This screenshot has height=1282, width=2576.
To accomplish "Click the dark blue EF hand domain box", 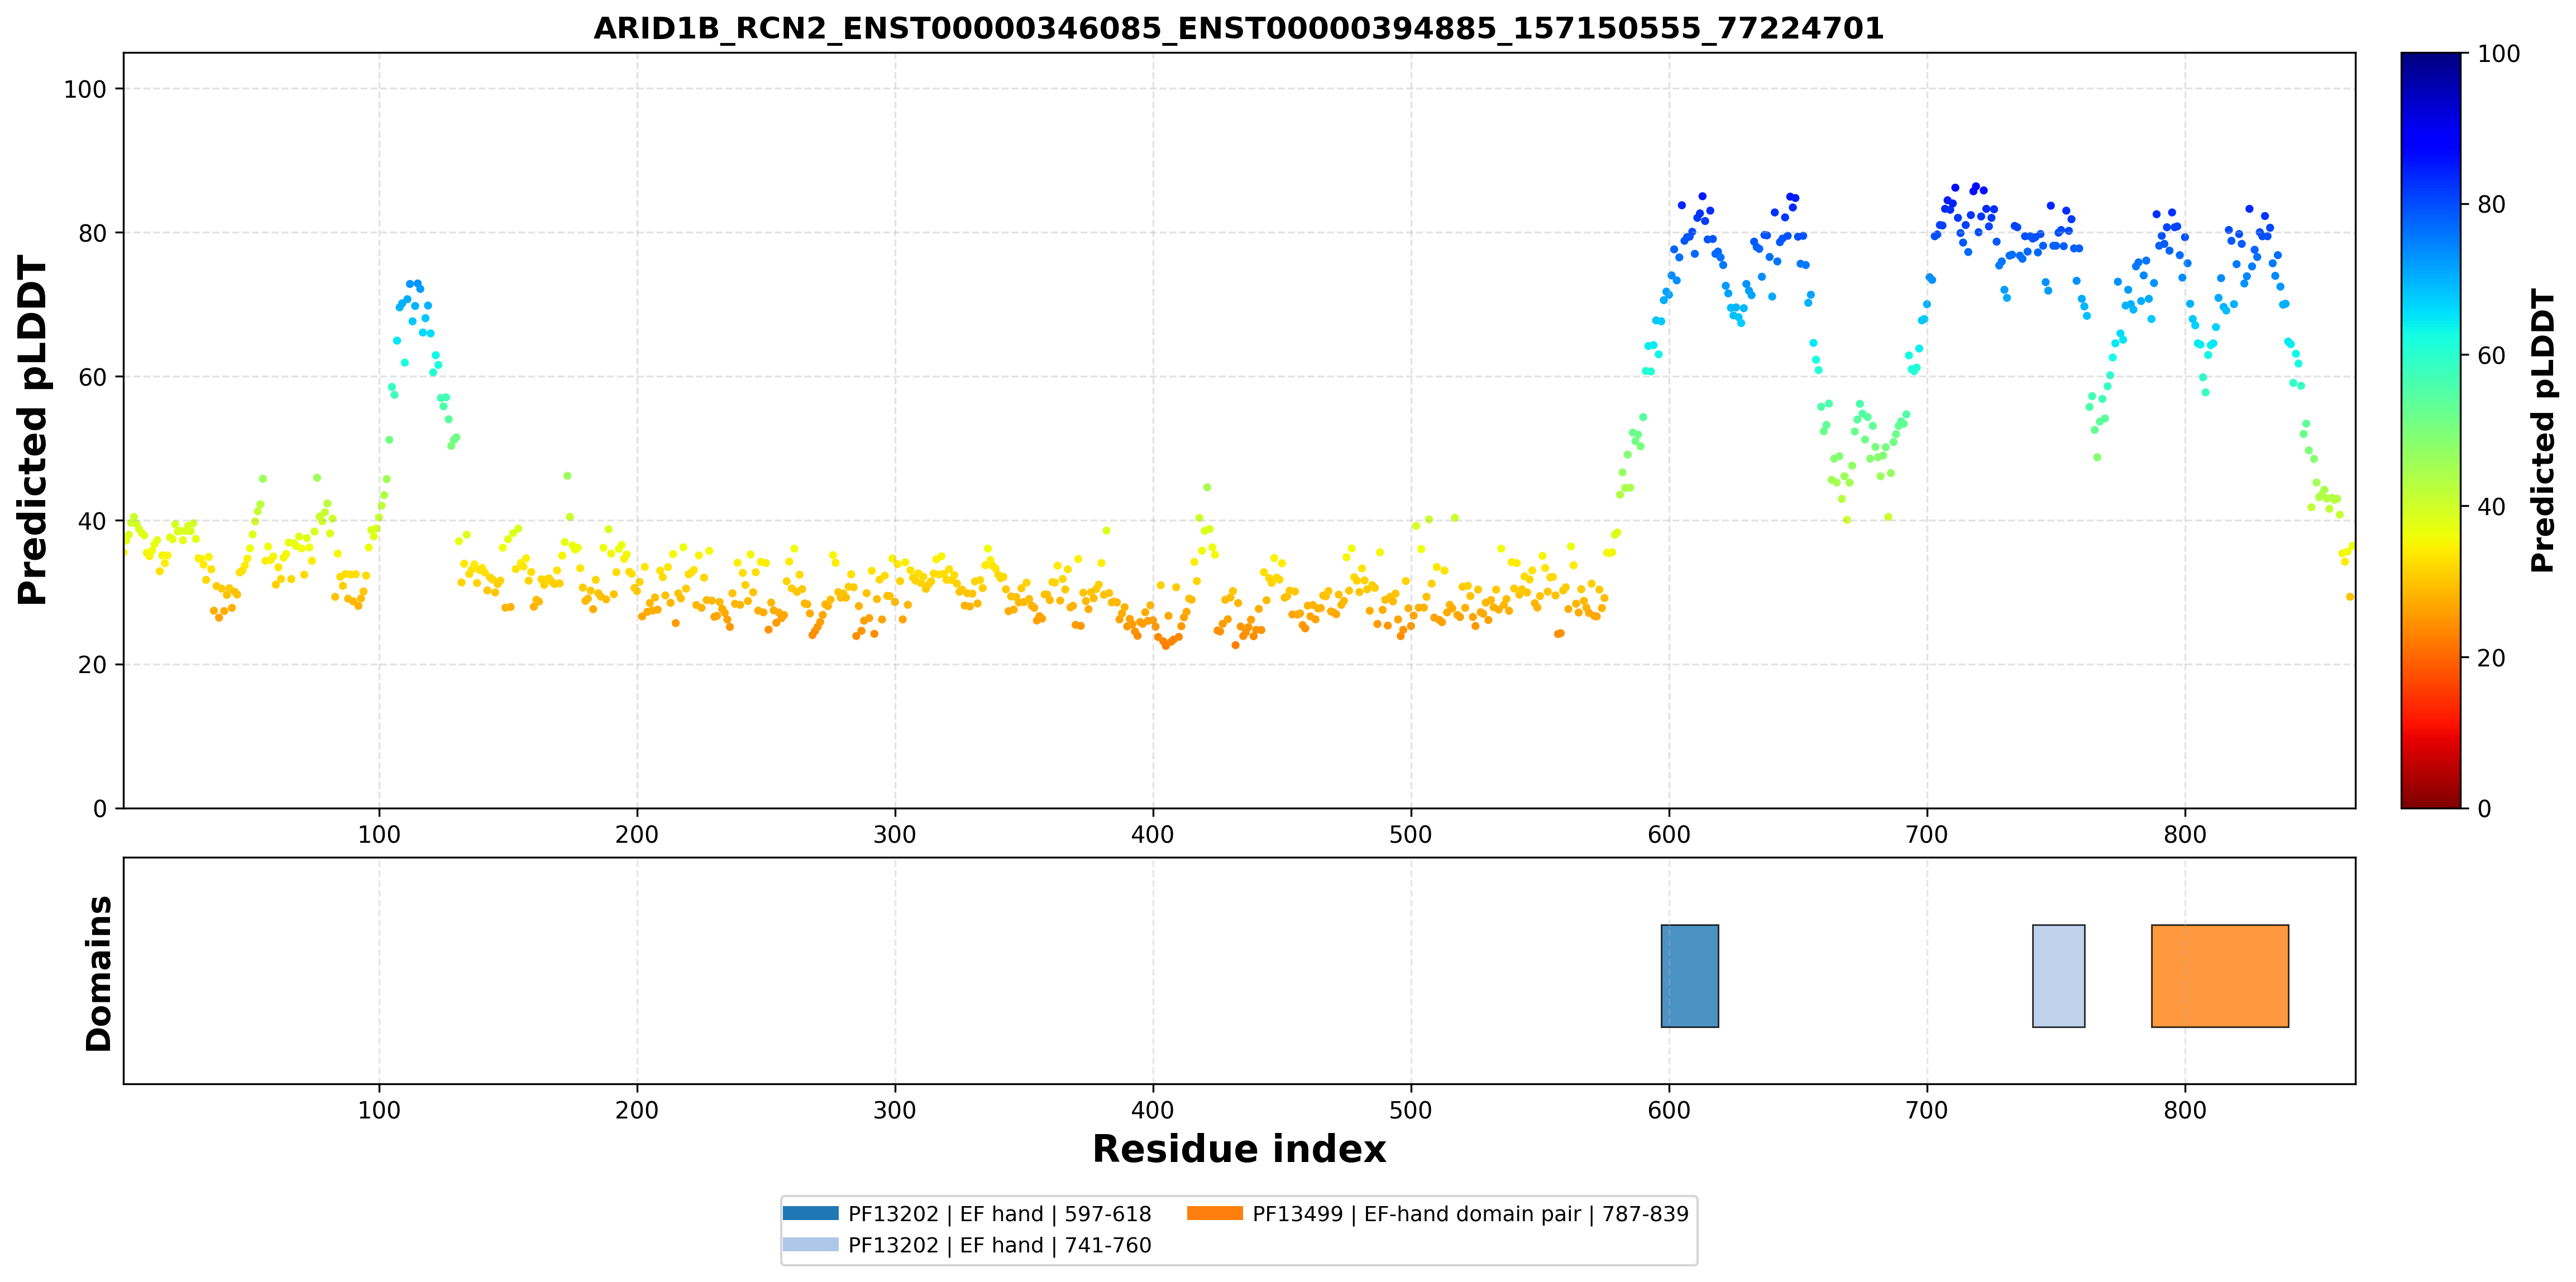I will [1689, 975].
